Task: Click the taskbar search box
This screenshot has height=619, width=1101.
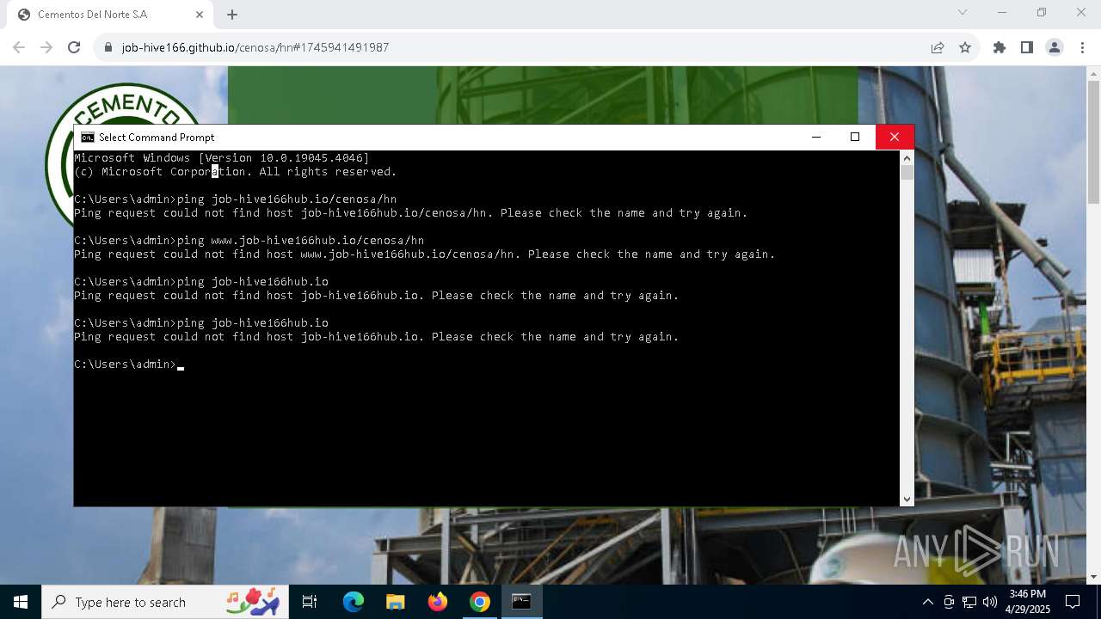Action: click(166, 602)
